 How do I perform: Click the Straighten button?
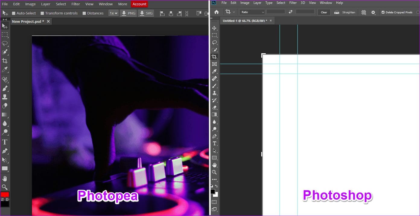[x=345, y=12]
